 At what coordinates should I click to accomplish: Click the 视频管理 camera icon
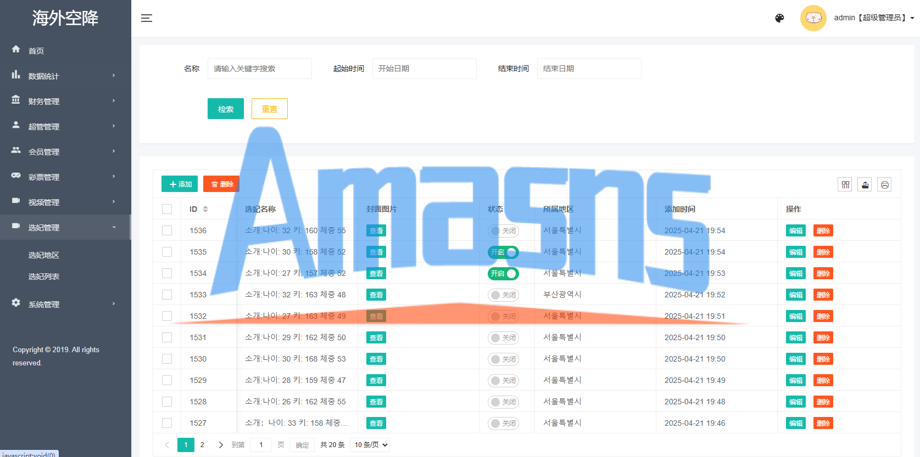(x=16, y=201)
